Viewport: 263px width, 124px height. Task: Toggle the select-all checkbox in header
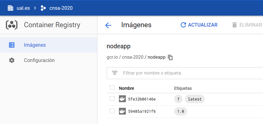(x=112, y=88)
